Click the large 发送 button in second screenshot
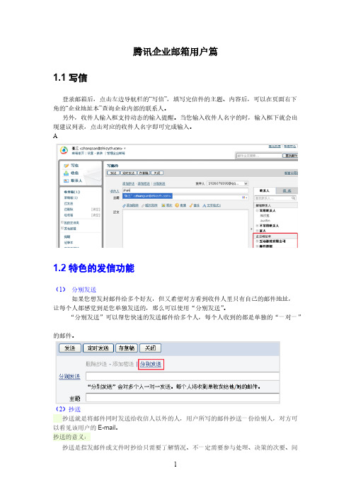Viewport: 351px width, 497px height. [x=70, y=348]
